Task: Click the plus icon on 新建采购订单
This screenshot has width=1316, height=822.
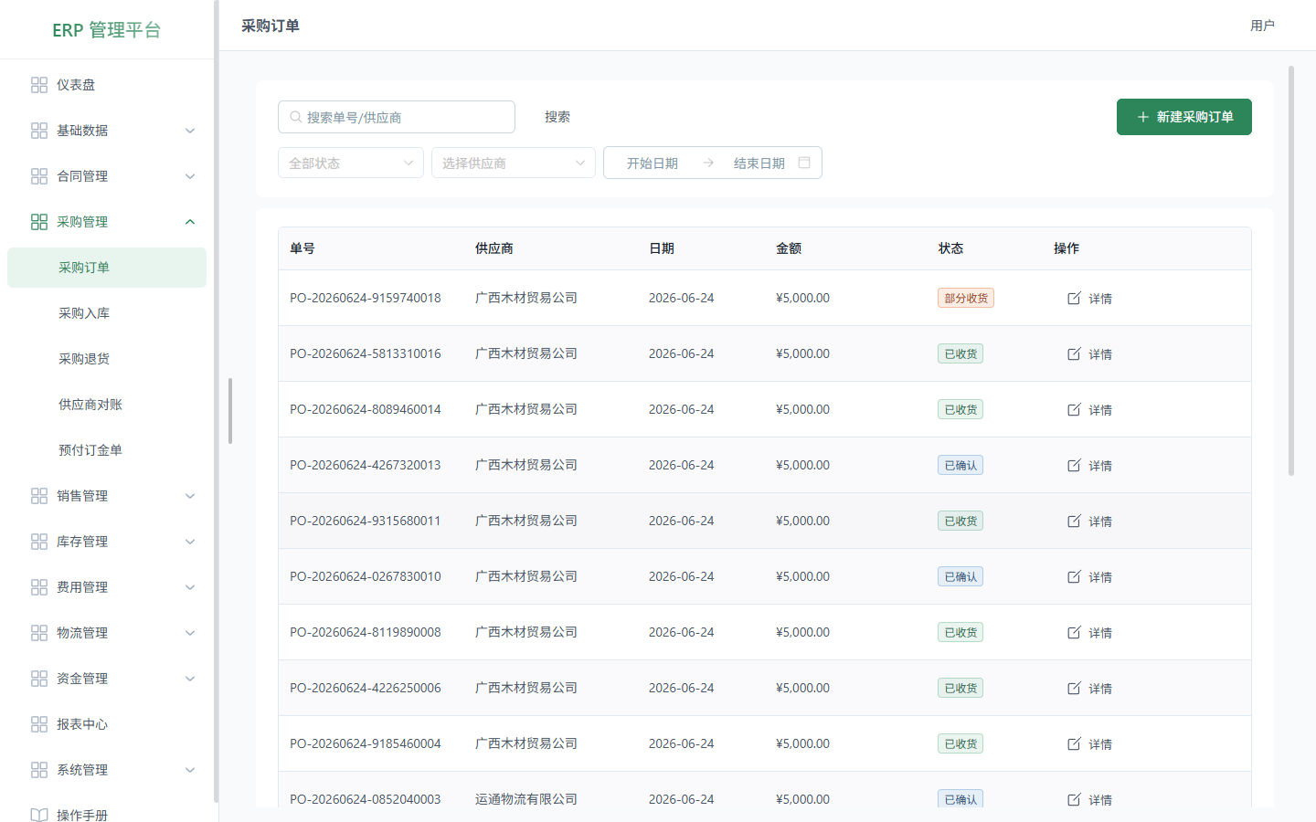Action: [x=1143, y=117]
